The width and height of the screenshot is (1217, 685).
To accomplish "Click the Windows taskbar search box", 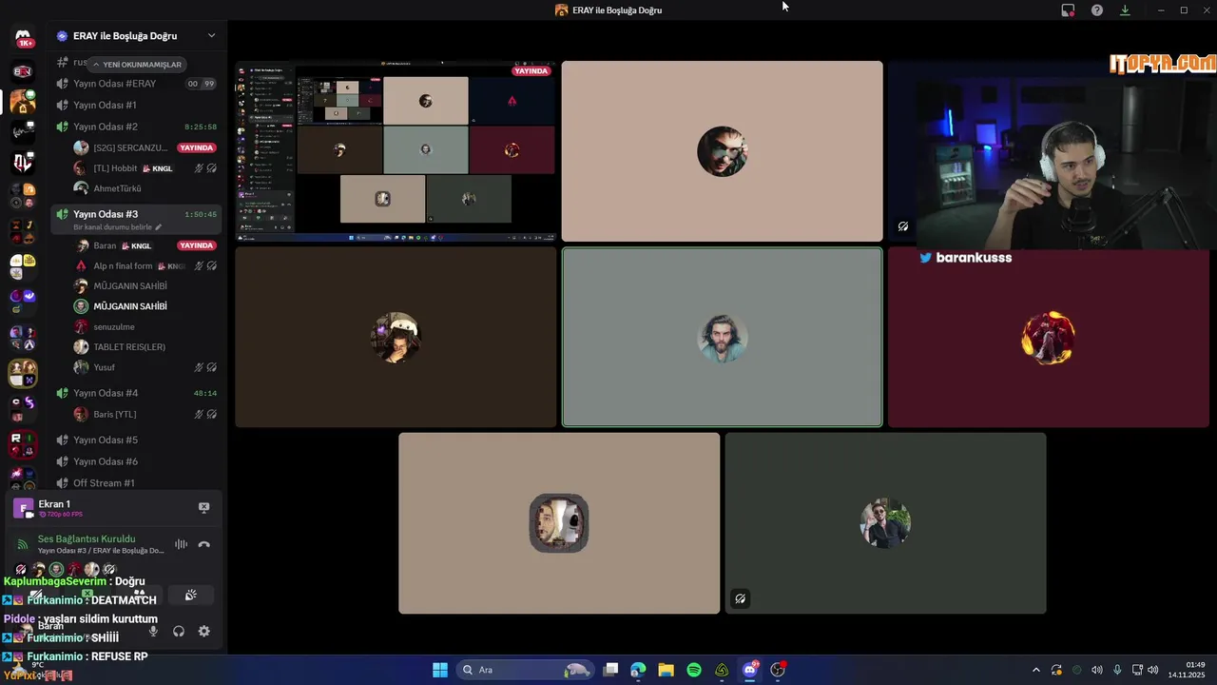I will pos(526,670).
